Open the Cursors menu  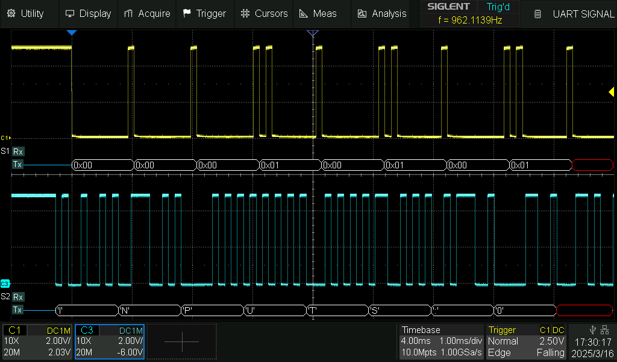[x=265, y=13]
